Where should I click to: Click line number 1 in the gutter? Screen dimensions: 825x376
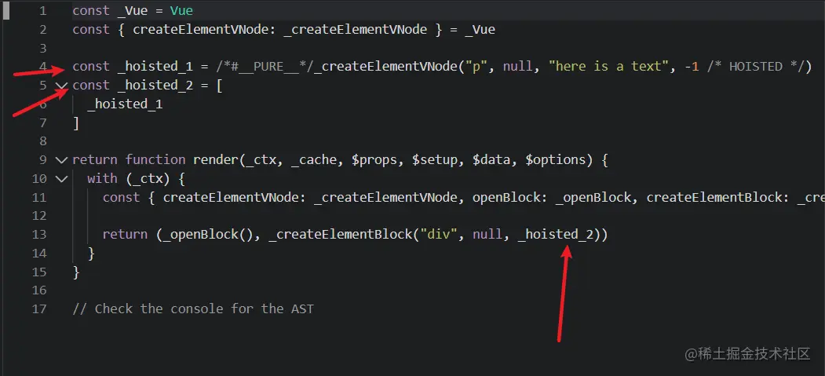[42, 10]
